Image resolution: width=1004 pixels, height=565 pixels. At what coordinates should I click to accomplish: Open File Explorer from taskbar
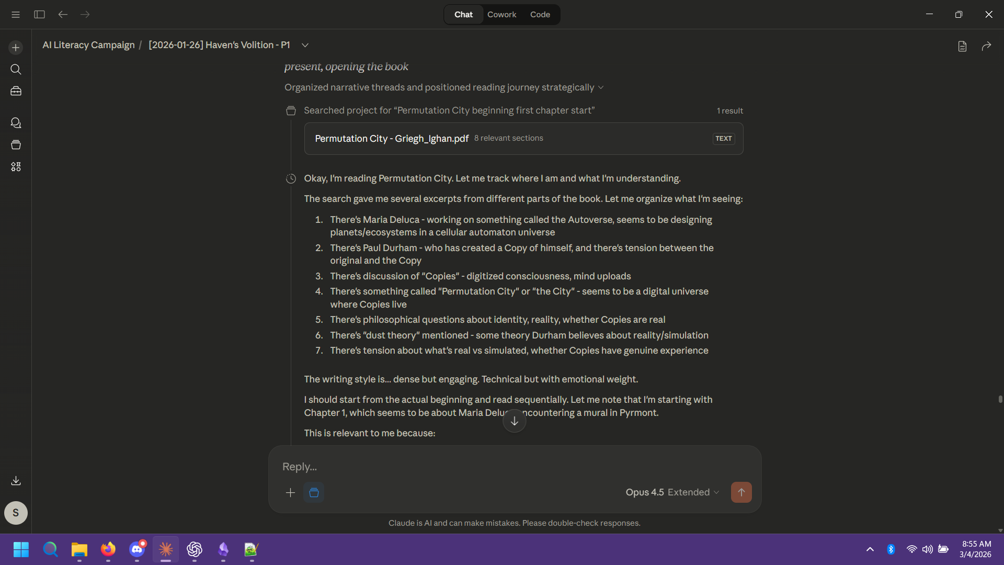pyautogui.click(x=79, y=549)
